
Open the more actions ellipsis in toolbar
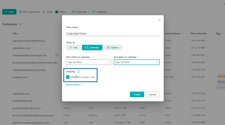coord(114,12)
